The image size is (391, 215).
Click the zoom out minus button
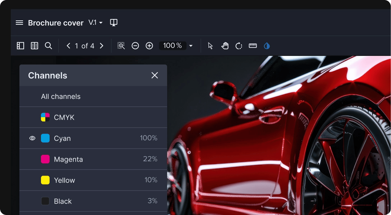point(135,46)
